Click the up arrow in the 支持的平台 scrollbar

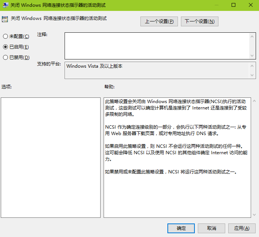[x=253, y=65]
